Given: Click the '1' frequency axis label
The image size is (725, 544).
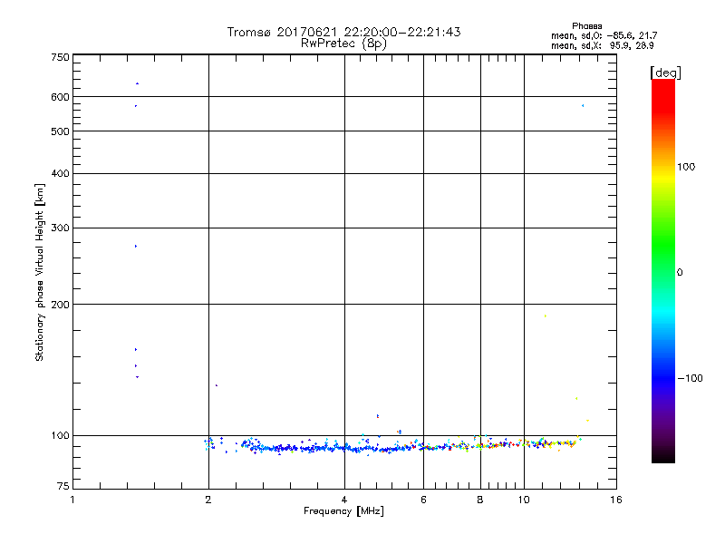Looking at the screenshot, I should tap(72, 500).
